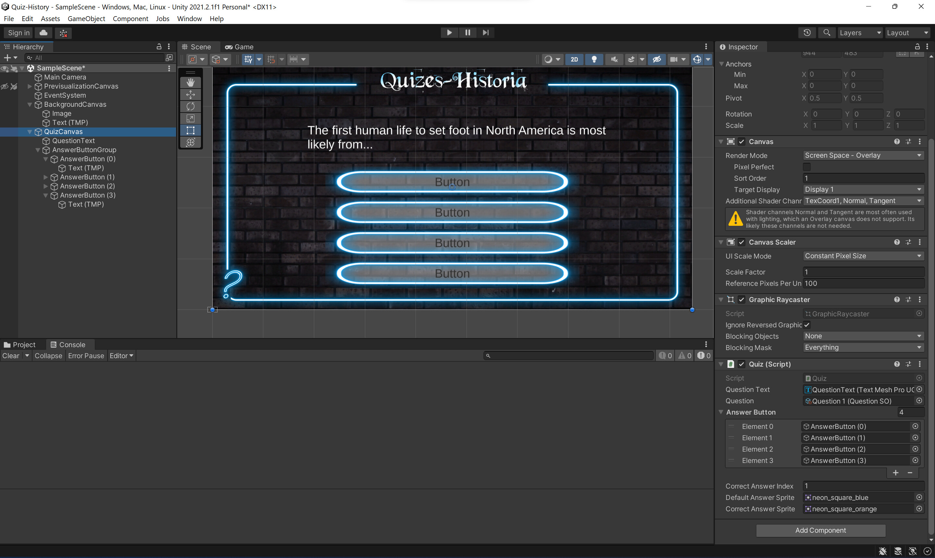Expand AnswerButton (1) in hierarchy
The image size is (935, 558).
(x=45, y=177)
